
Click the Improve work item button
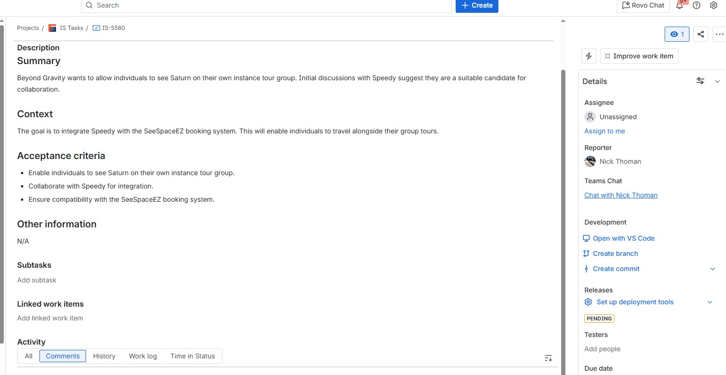coord(639,56)
